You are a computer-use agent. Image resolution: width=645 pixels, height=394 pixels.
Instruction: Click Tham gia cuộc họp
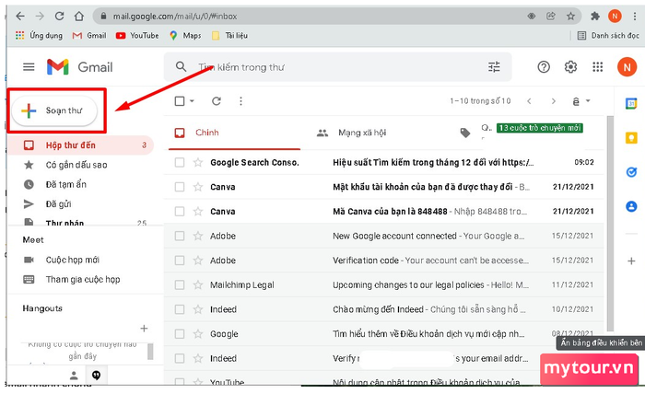coord(83,279)
